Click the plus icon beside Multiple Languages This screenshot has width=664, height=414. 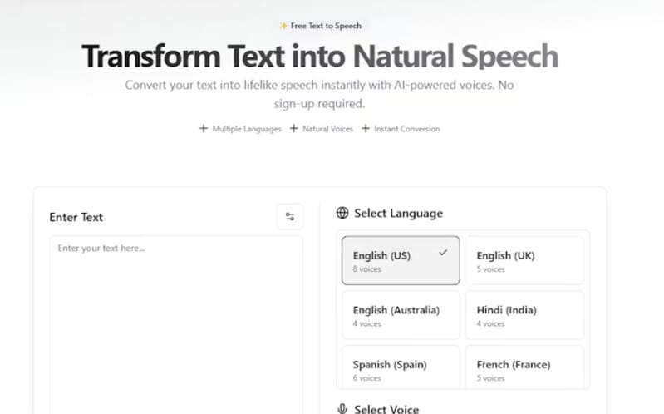click(204, 129)
